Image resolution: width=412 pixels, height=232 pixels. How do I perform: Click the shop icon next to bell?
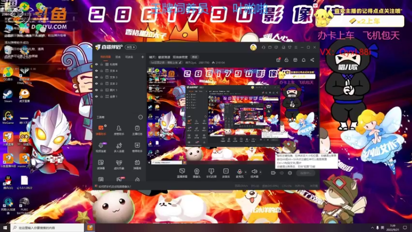pyautogui.click(x=295, y=60)
